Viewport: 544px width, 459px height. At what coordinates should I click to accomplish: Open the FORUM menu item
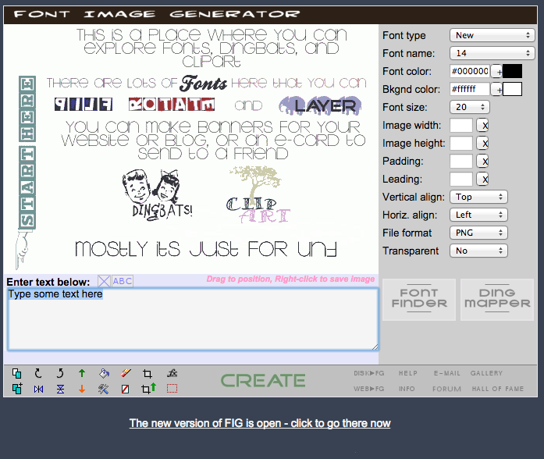[x=447, y=389]
